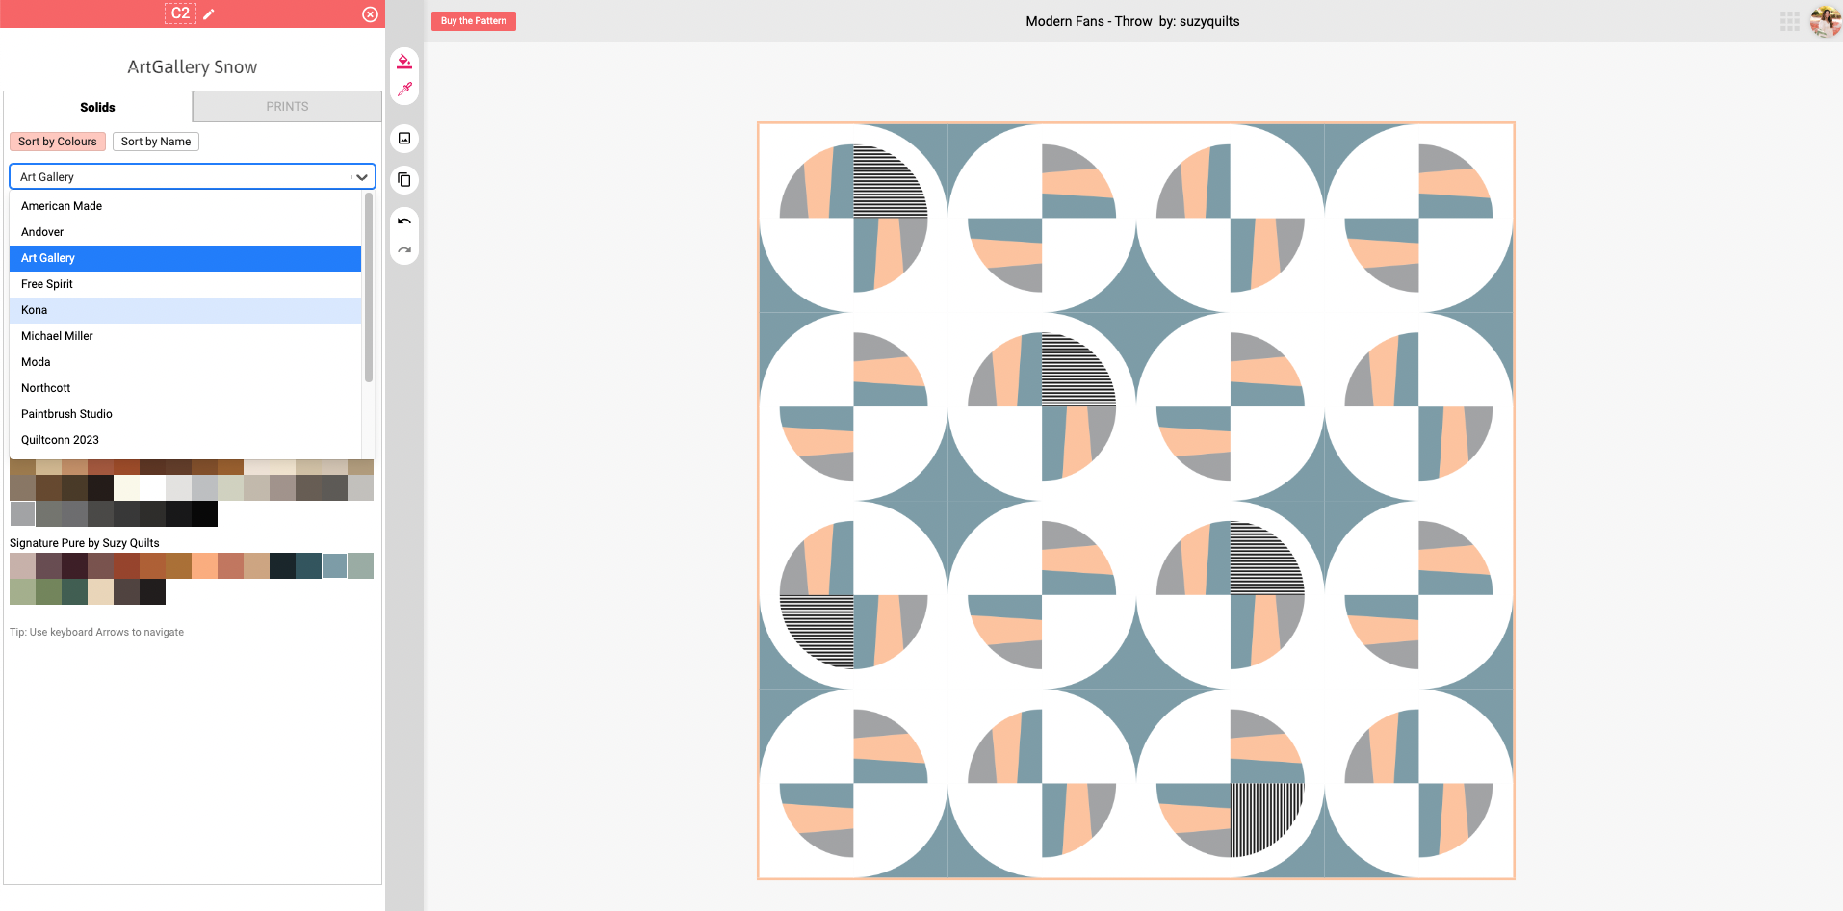Image resolution: width=1843 pixels, height=911 pixels.
Task: Pick the ivory swatch beside white
Action: 126,488
